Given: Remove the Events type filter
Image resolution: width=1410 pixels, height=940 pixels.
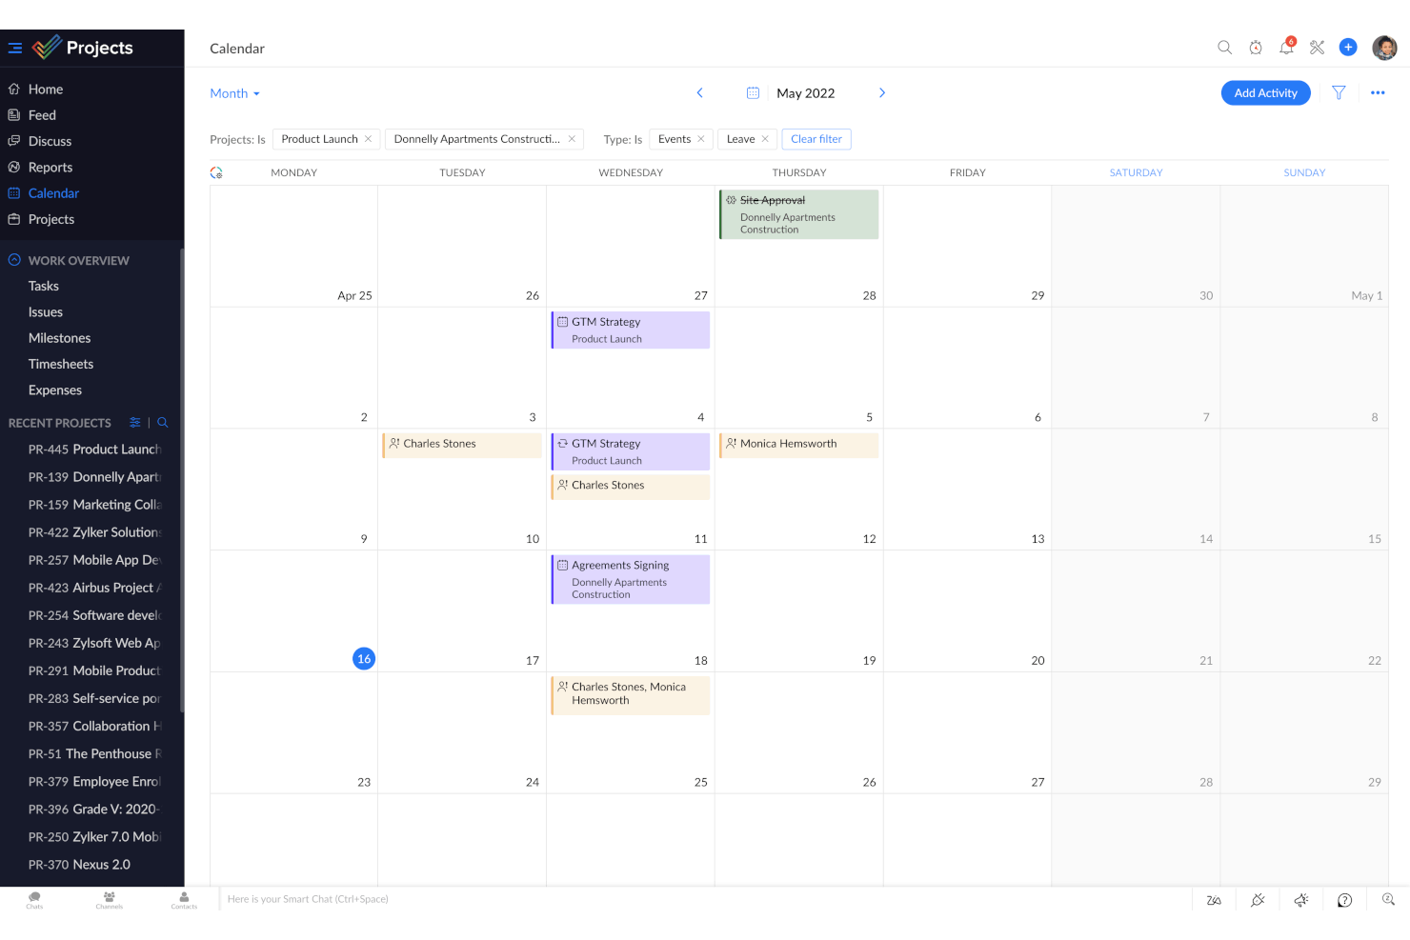Looking at the screenshot, I should 701,139.
